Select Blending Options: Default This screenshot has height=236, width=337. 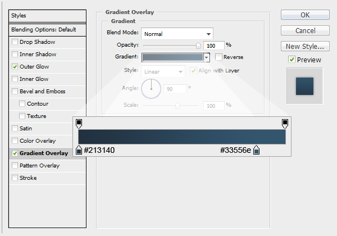click(x=47, y=30)
